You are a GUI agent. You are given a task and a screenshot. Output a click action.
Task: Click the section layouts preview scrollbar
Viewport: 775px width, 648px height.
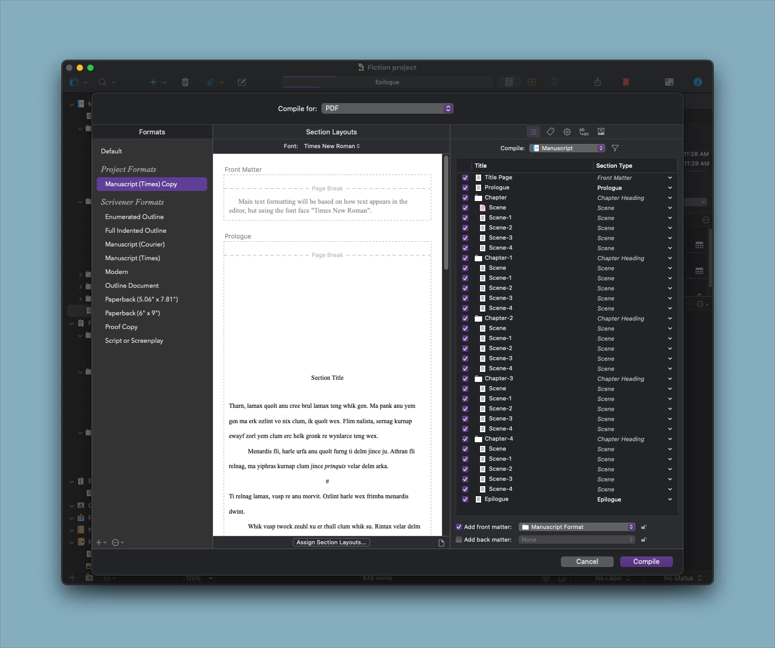pyautogui.click(x=446, y=212)
